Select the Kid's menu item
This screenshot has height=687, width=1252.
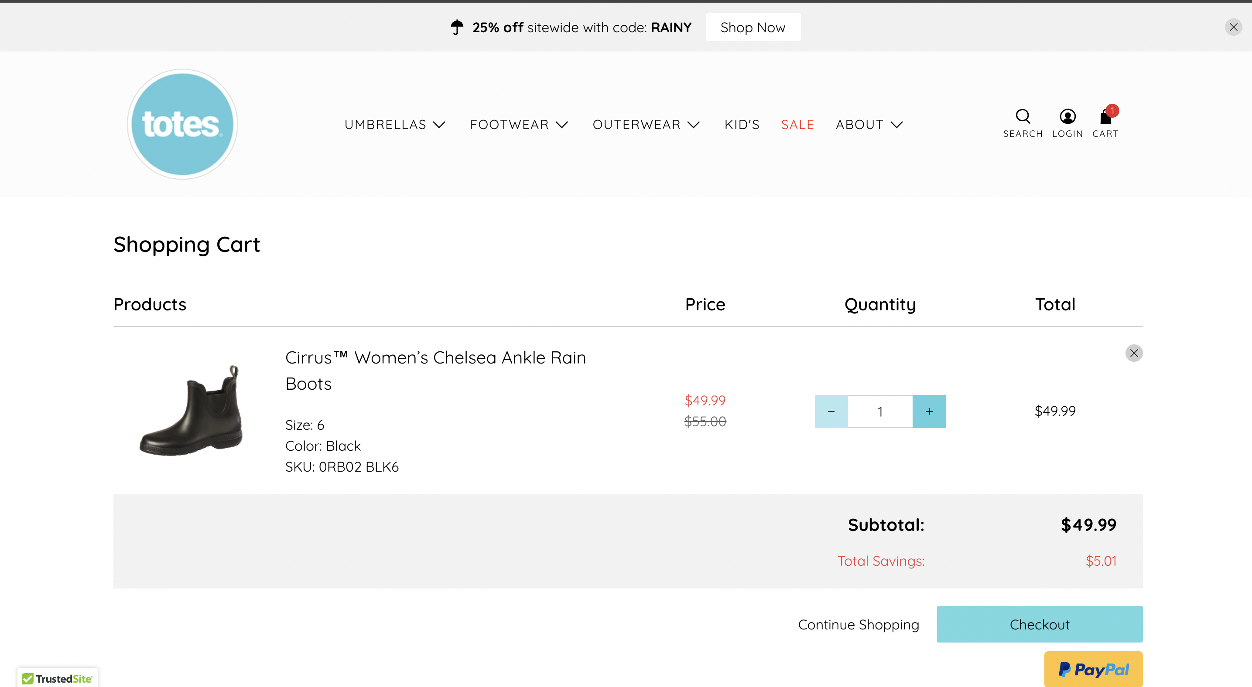coord(742,124)
